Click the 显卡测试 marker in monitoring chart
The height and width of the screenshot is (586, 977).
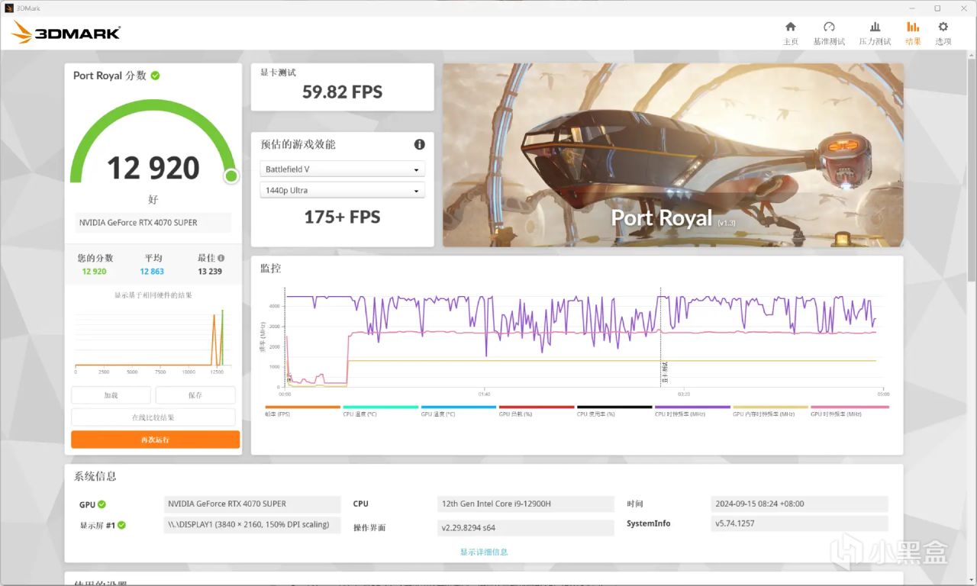click(664, 373)
